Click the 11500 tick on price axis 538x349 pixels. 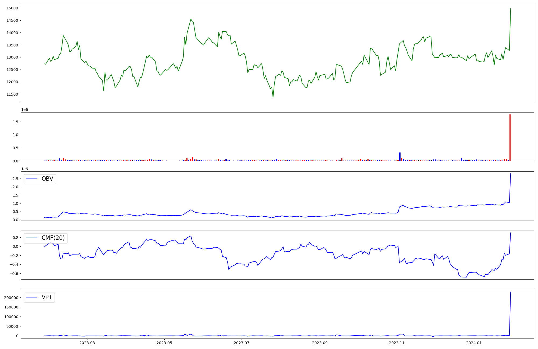coord(12,94)
